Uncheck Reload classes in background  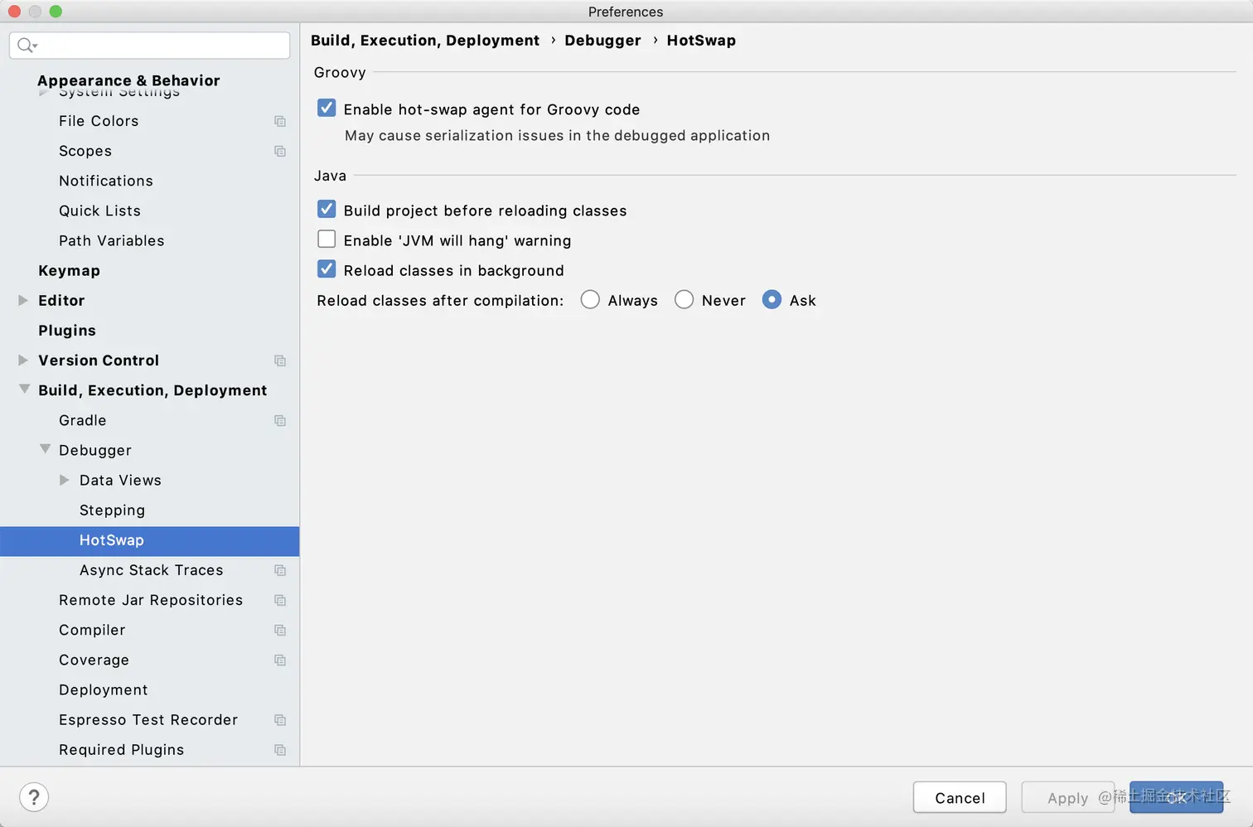tap(327, 269)
